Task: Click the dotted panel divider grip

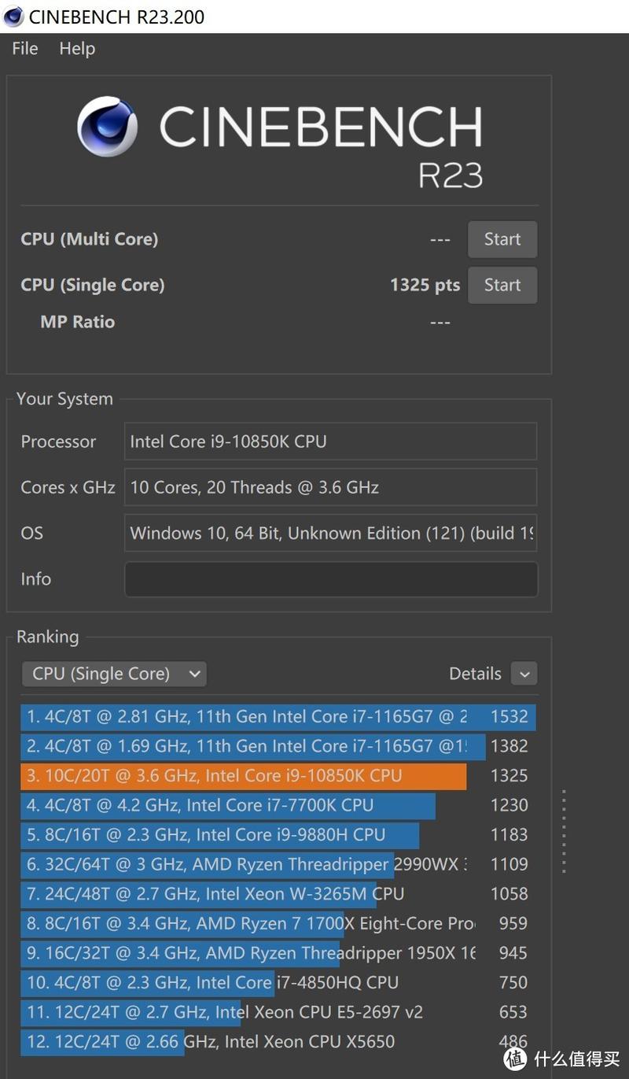Action: point(564,832)
